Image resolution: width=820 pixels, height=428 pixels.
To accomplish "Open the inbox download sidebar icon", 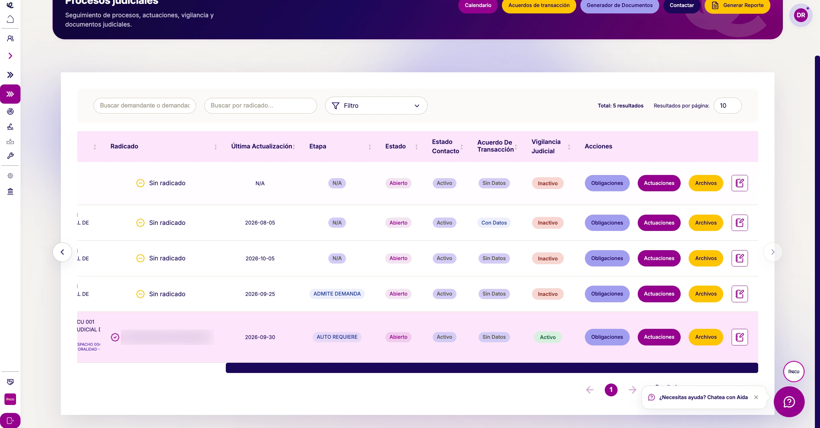I will point(10,141).
